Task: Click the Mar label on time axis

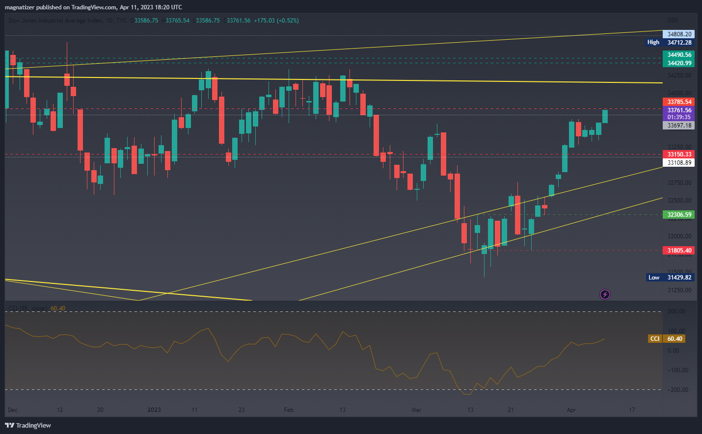Action: (x=416, y=410)
